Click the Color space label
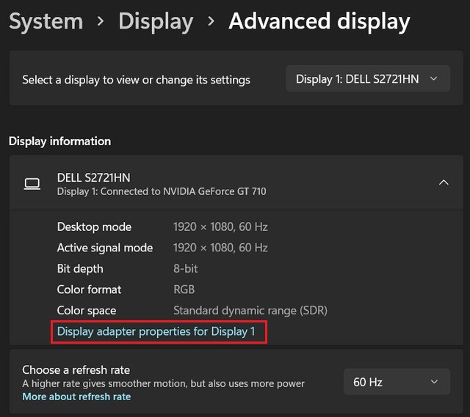Screen dimensions: 470x417 pos(87,311)
